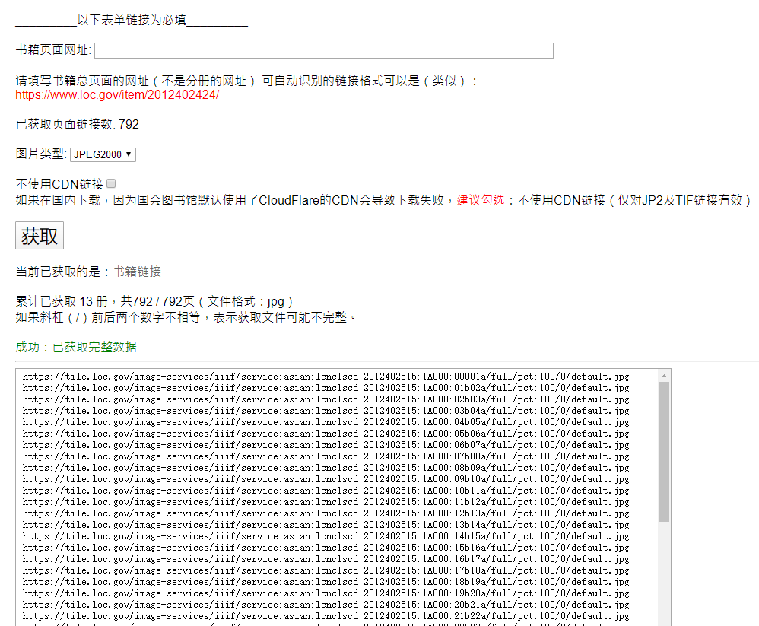The width and height of the screenshot is (759, 626).
Task: Expand the JPEG2000 image type dropdown
Action: (x=103, y=154)
